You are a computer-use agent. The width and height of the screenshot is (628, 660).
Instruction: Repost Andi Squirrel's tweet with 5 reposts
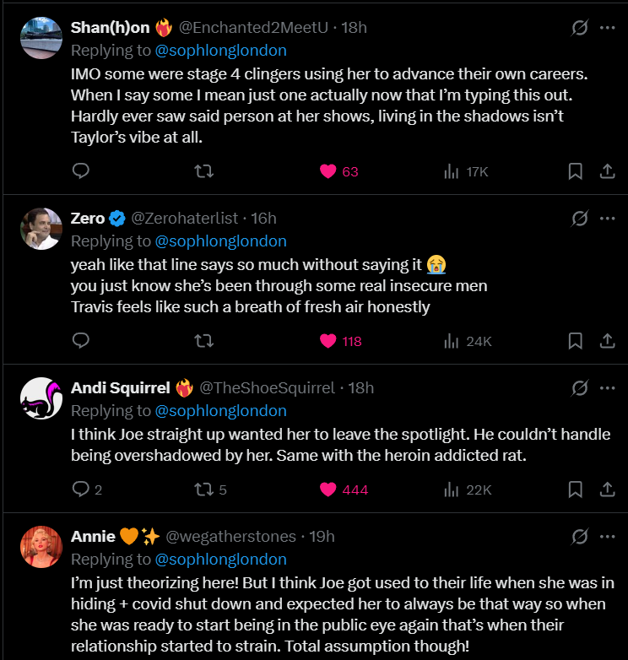click(203, 490)
